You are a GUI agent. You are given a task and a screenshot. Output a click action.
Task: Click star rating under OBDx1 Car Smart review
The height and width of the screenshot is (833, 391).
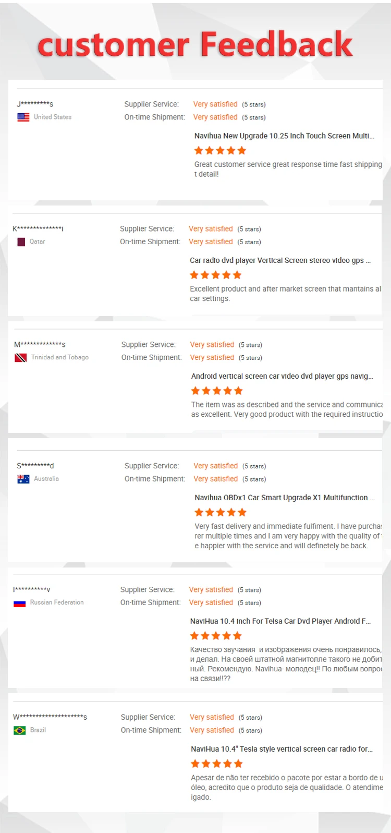(220, 513)
